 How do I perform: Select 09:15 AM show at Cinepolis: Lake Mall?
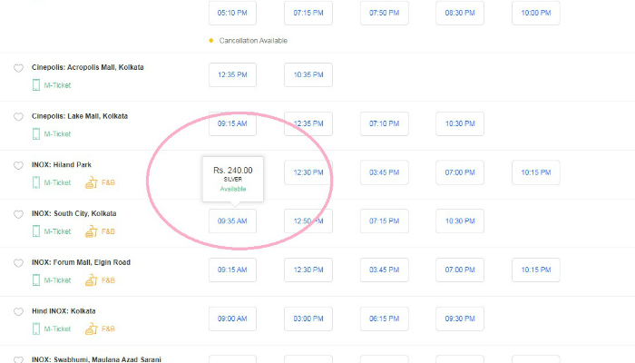tap(232, 123)
